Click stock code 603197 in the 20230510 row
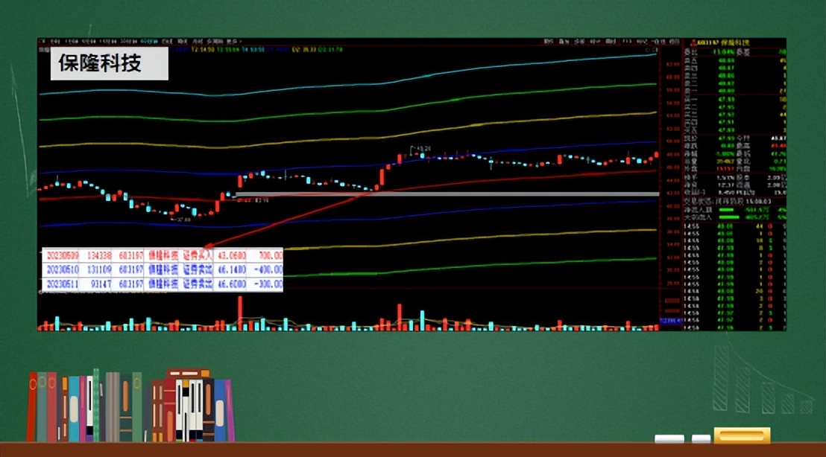 tap(130, 269)
